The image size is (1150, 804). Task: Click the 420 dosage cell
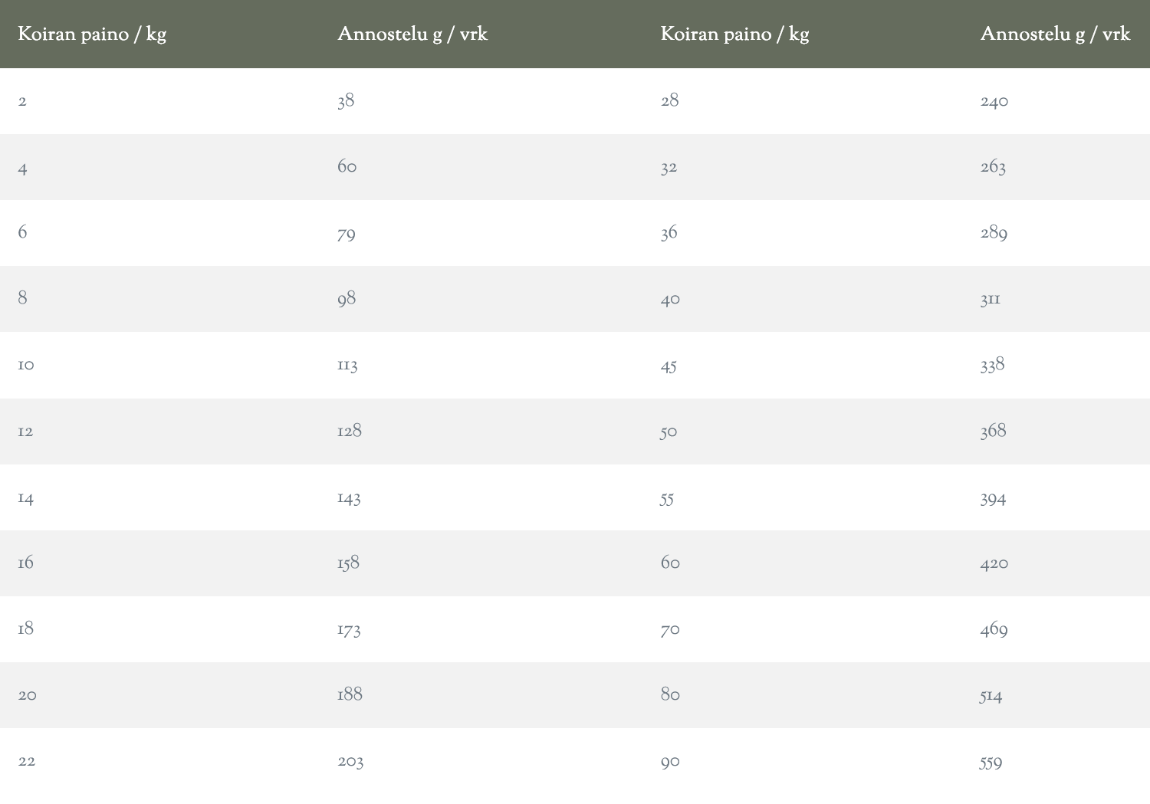tap(994, 563)
